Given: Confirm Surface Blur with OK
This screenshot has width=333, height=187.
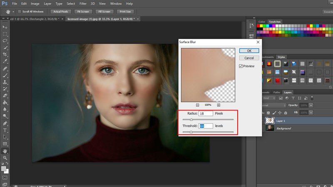Looking at the screenshot, I should pyautogui.click(x=249, y=51).
